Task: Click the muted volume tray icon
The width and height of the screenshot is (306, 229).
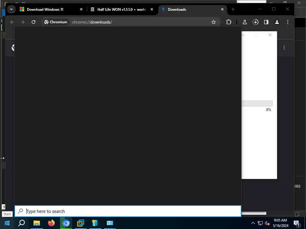Action: (267, 223)
